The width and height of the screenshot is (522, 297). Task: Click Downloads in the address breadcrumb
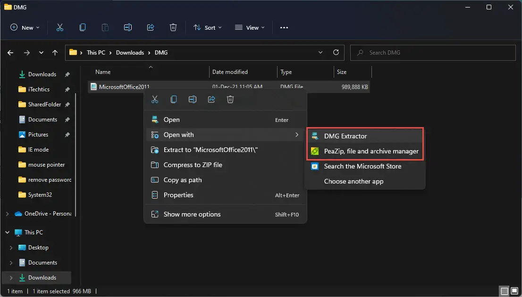130,52
